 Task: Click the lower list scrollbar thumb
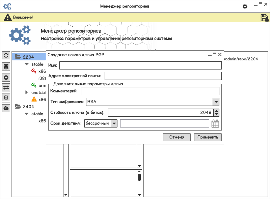point(139,177)
